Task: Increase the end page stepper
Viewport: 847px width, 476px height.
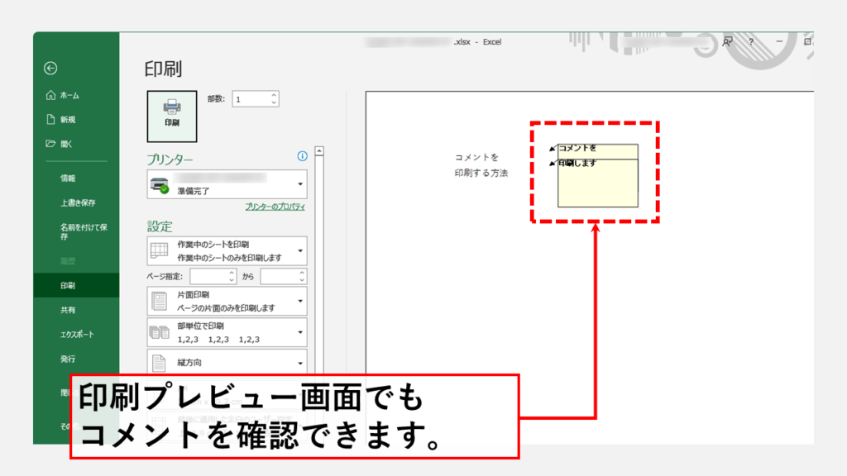Action: (x=302, y=273)
